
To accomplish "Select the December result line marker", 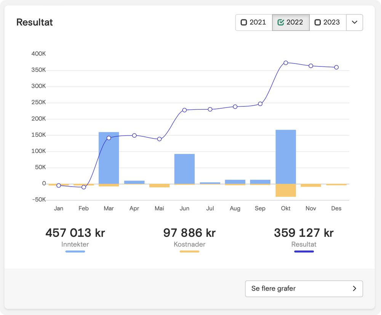I will 336,67.
